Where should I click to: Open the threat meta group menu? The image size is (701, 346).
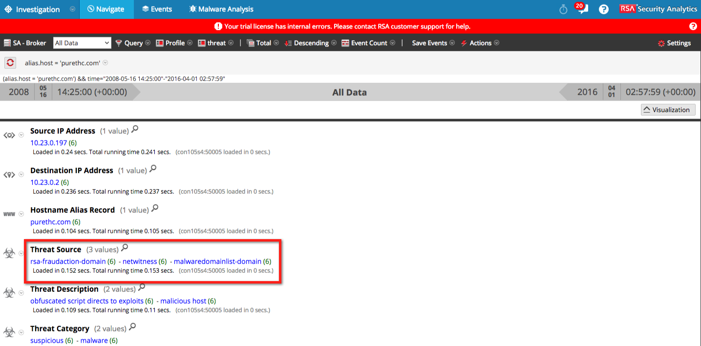point(216,43)
